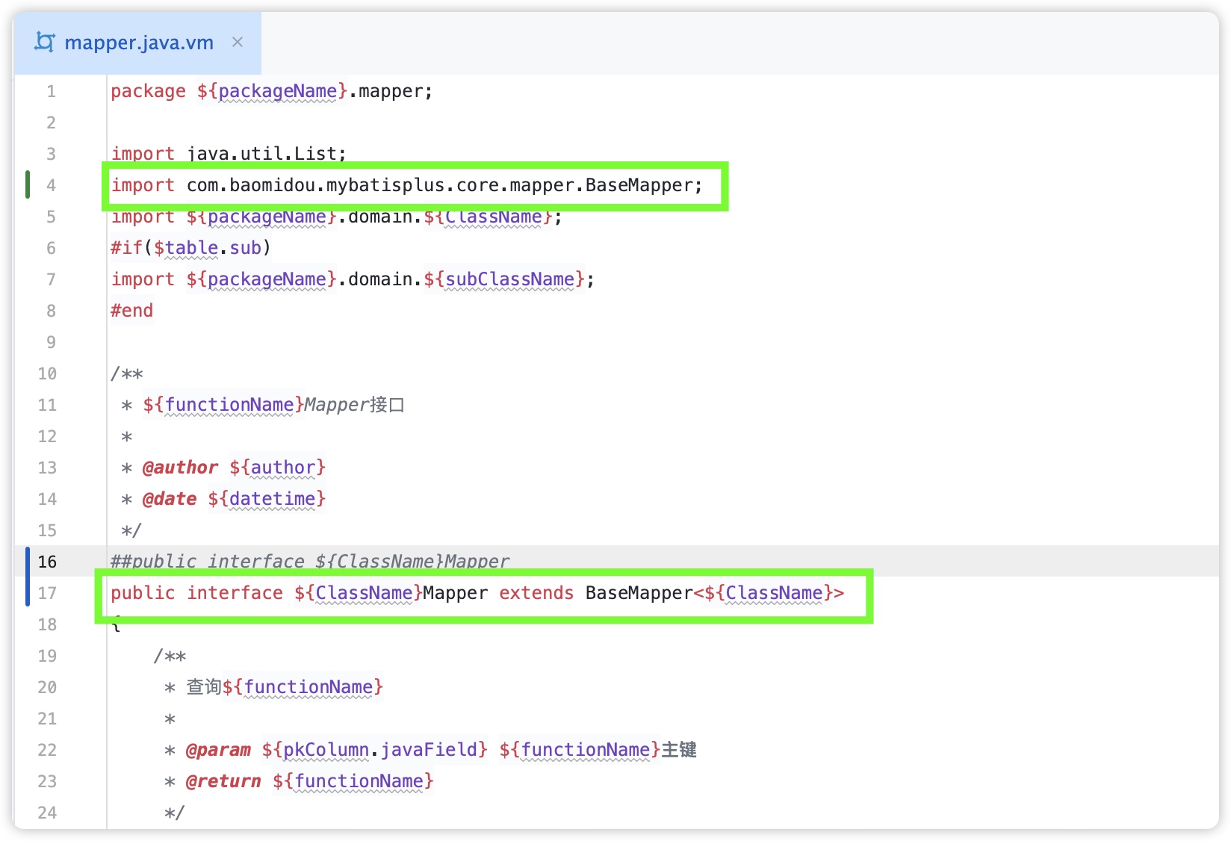Click '${packageName}' on line 1

(272, 91)
